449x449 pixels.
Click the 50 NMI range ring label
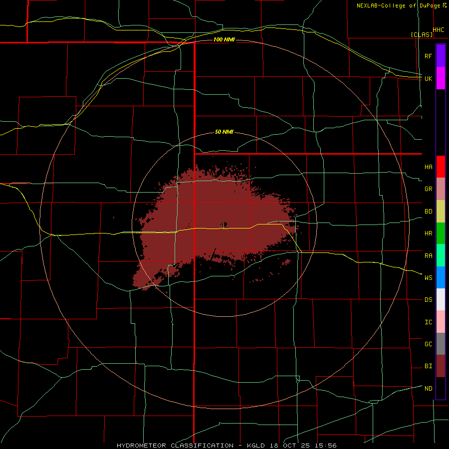(x=224, y=132)
